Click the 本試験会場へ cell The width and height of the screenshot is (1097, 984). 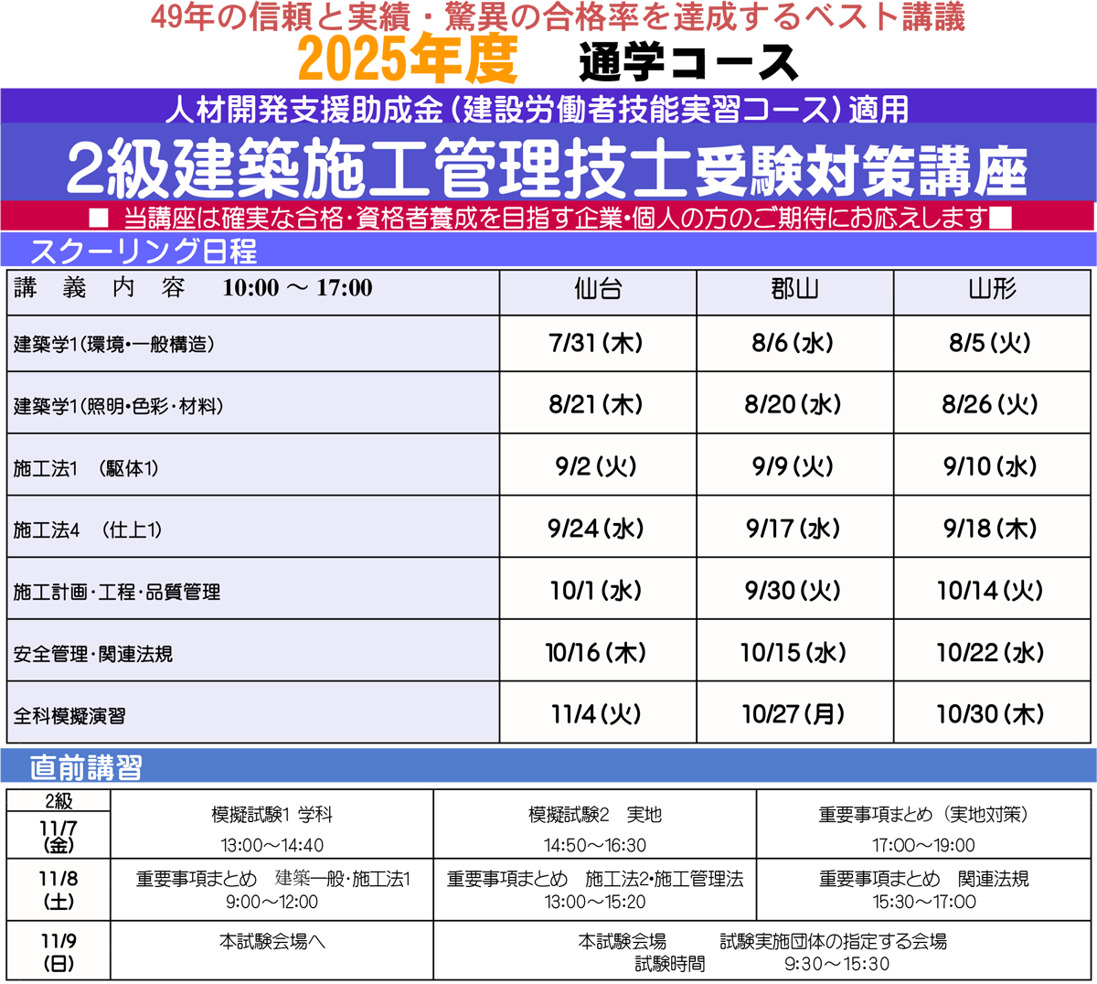(x=272, y=951)
